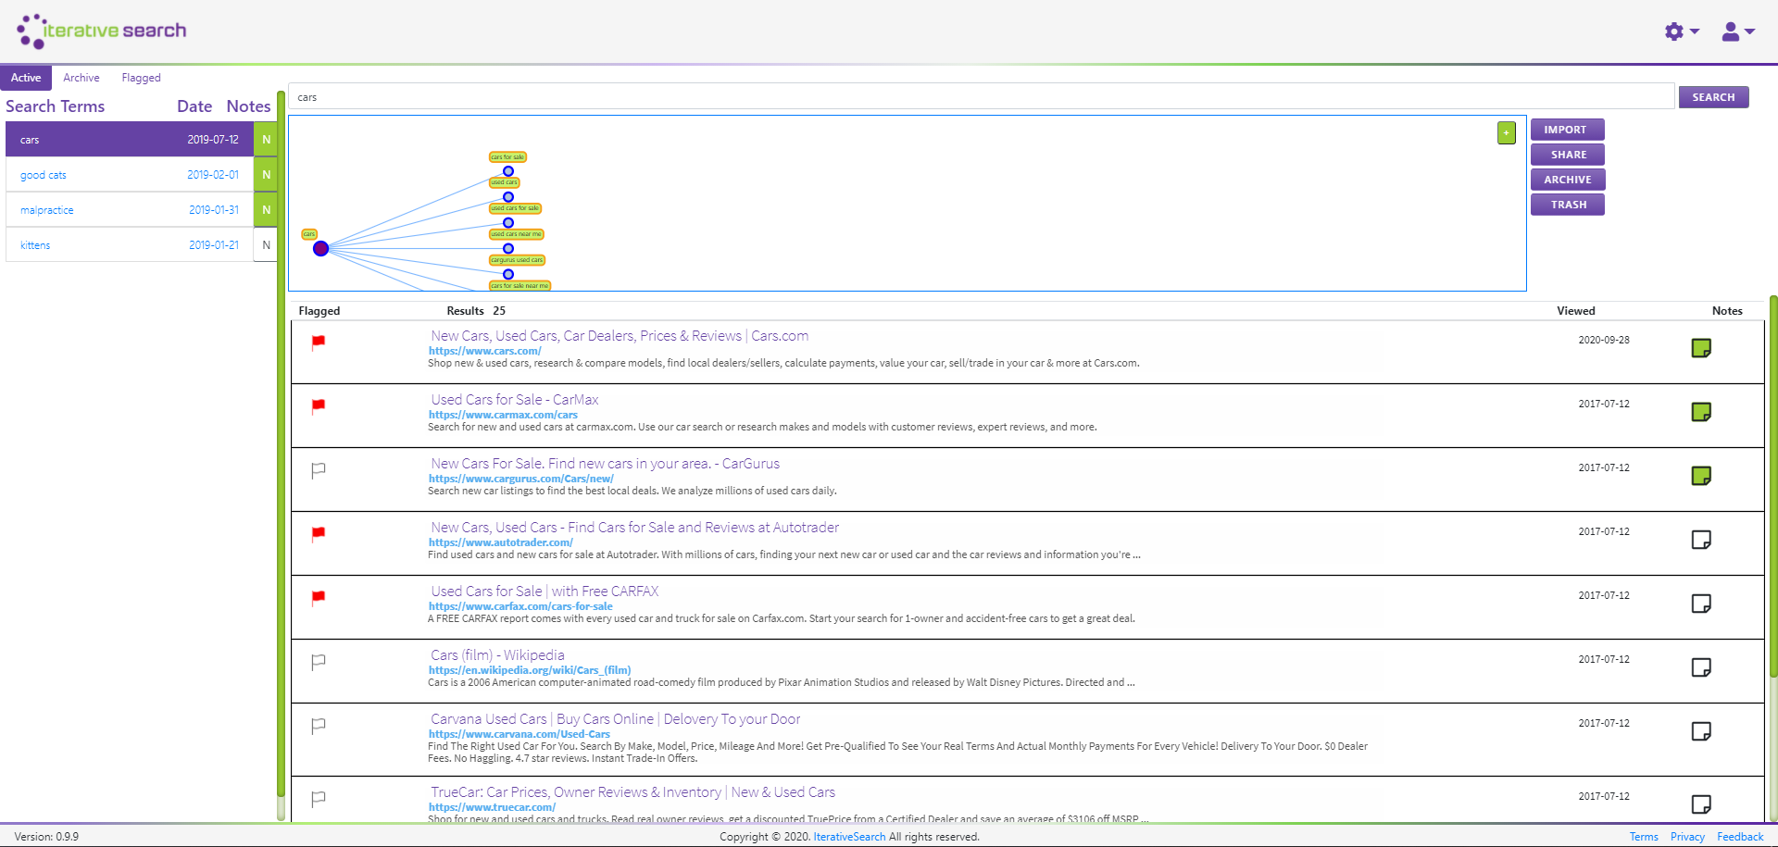Open the Terms footer link

[x=1644, y=837]
